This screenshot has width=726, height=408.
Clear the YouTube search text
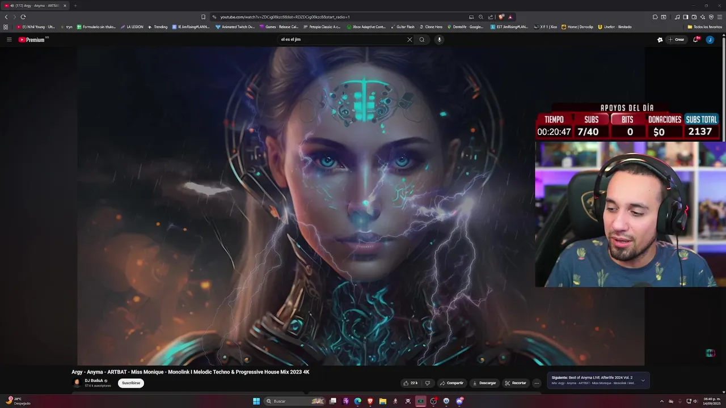(x=410, y=40)
